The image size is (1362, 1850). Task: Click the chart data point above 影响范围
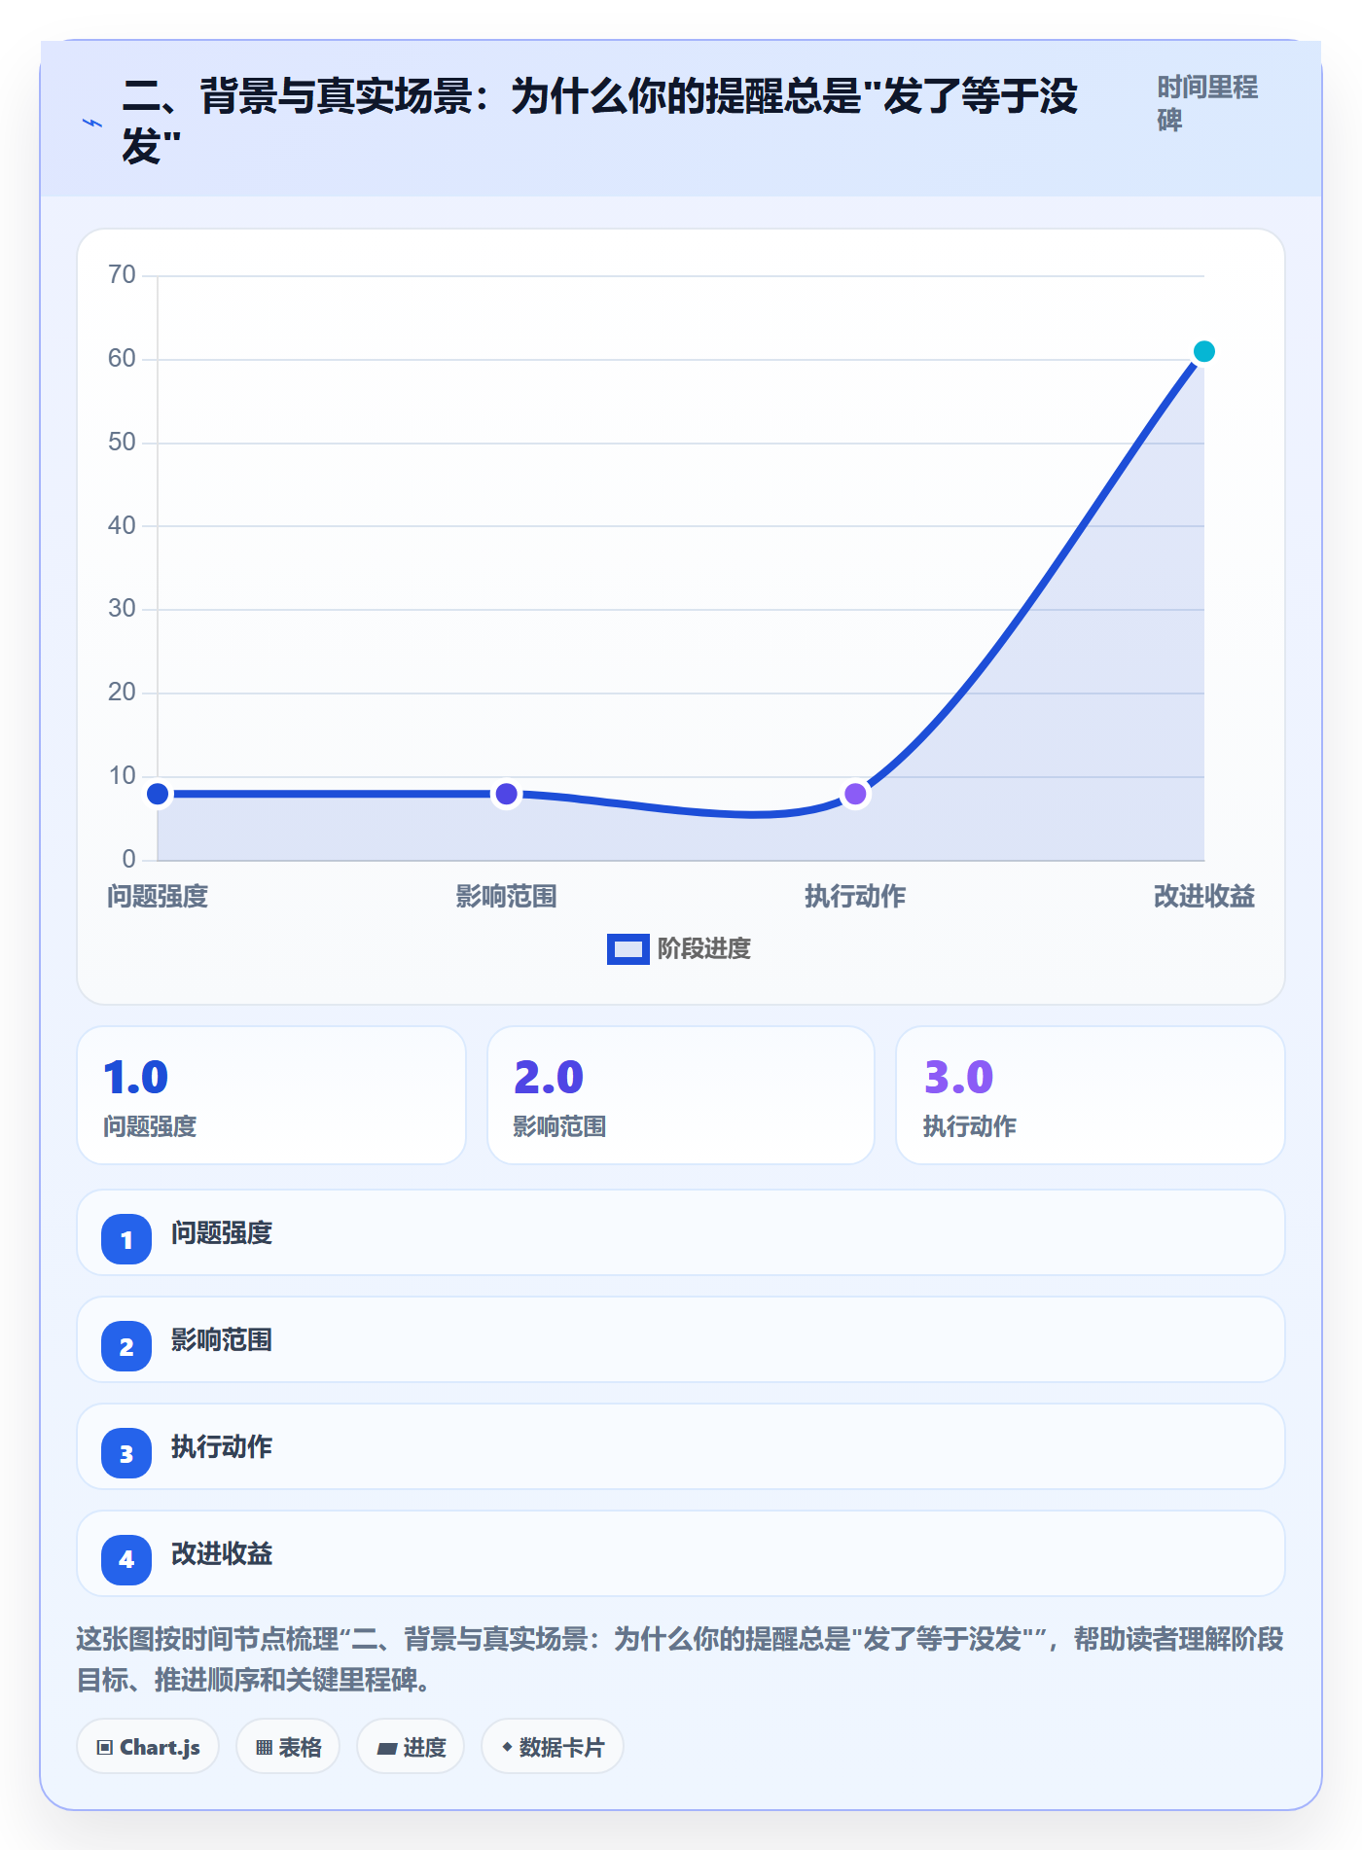[507, 794]
